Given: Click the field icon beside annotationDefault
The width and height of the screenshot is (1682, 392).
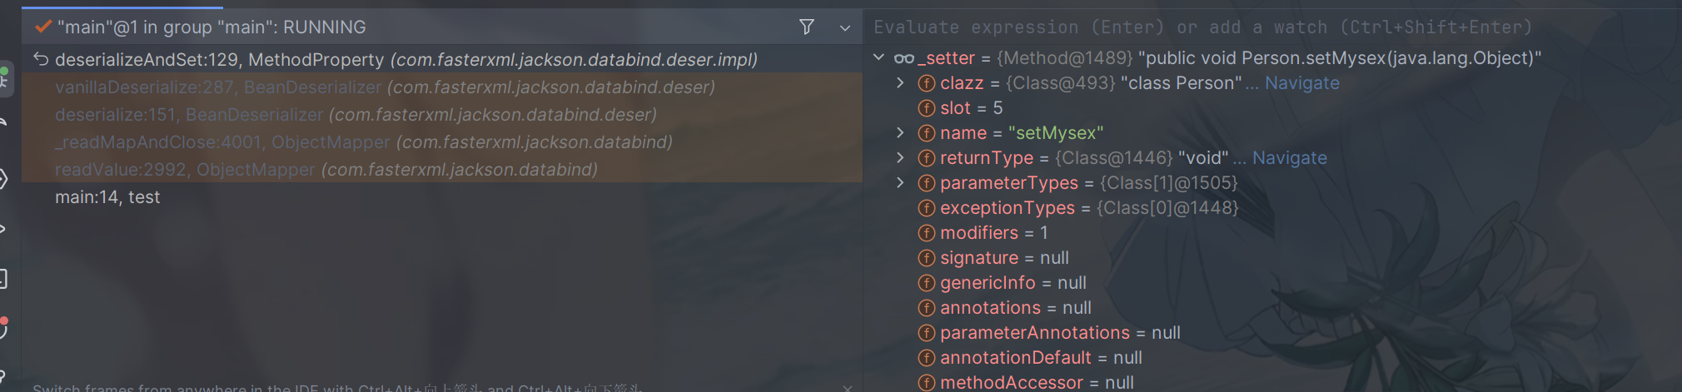Looking at the screenshot, I should [926, 358].
